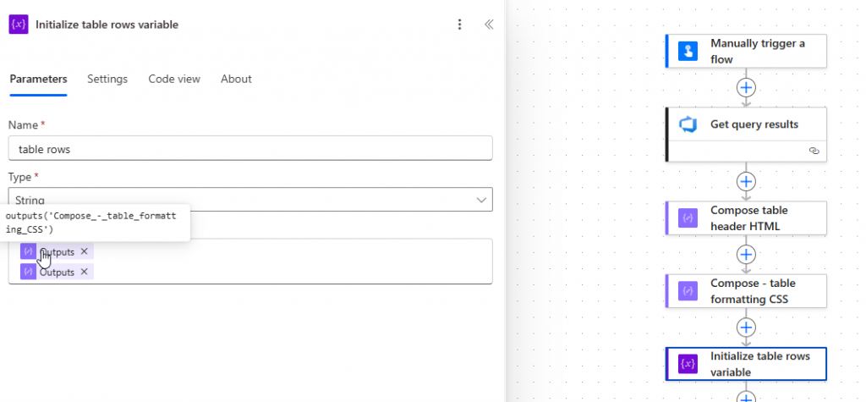
Task: Select the Parameters tab
Action: tap(38, 79)
